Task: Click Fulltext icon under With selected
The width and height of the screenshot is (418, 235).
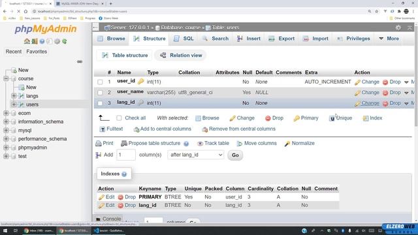Action: click(x=102, y=129)
